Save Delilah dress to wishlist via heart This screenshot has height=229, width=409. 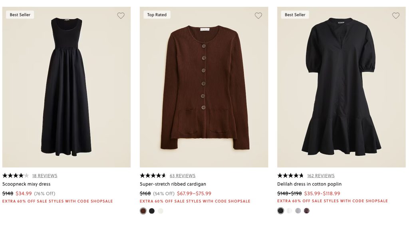click(x=396, y=16)
